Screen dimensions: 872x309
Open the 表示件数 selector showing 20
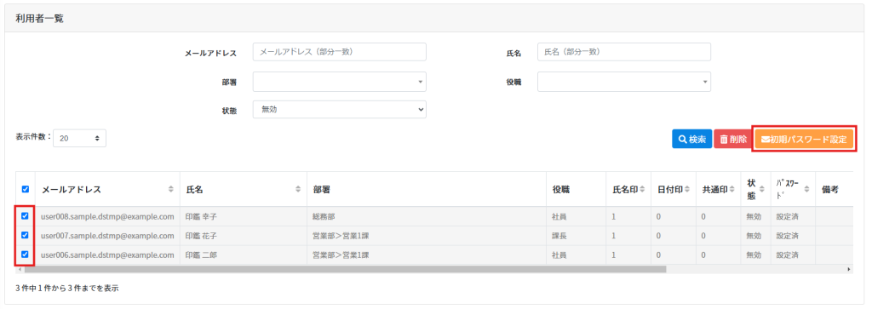pos(79,139)
